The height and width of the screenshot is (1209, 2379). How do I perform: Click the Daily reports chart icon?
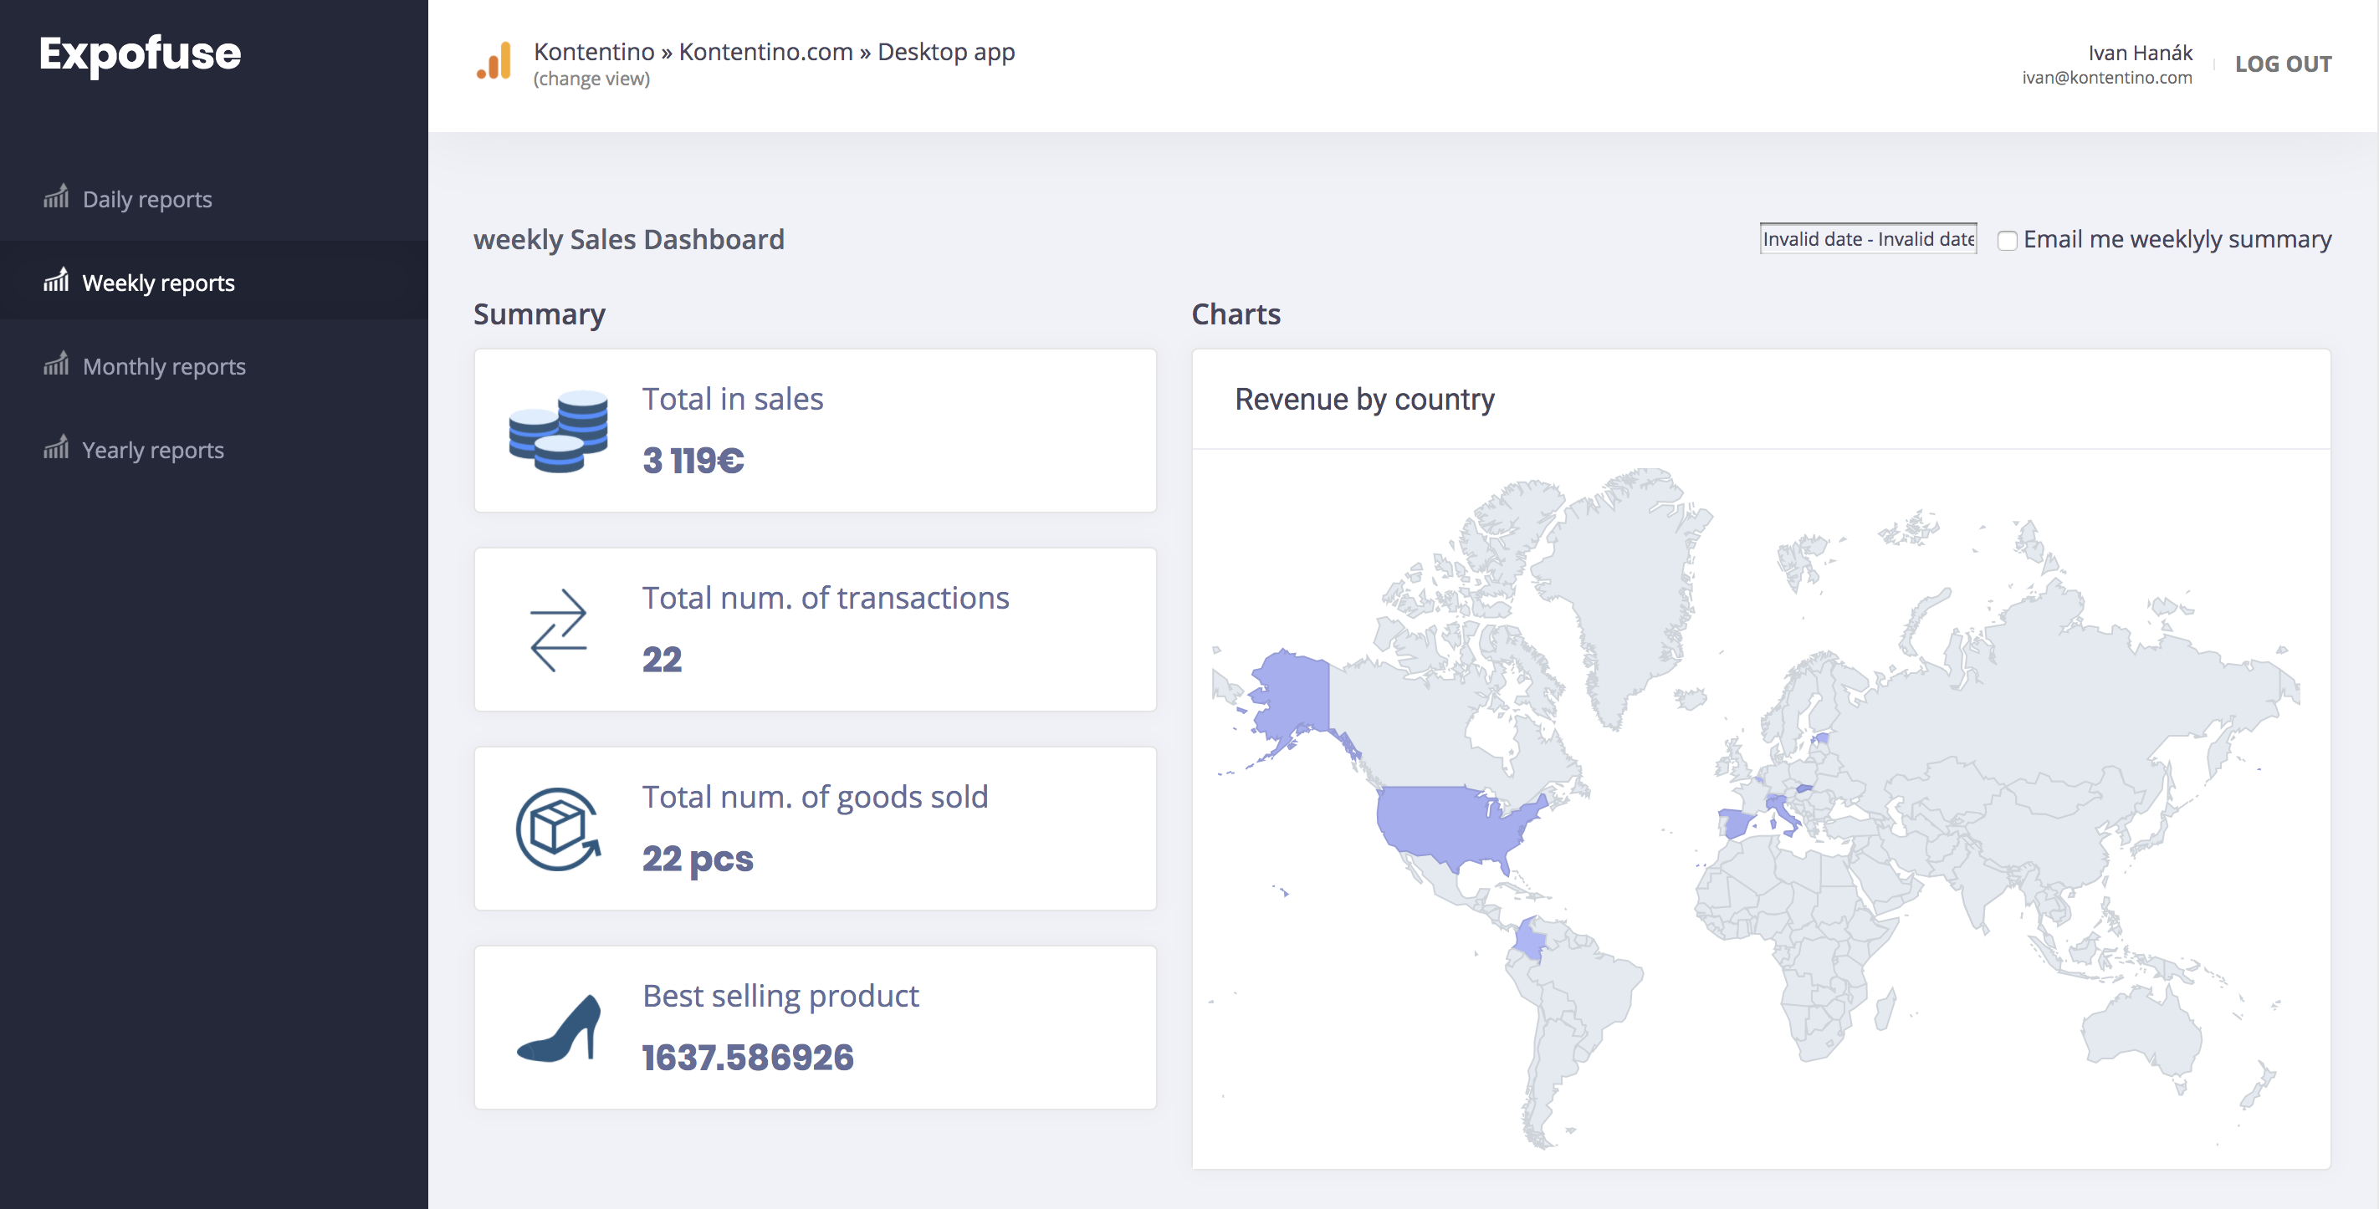click(x=56, y=197)
